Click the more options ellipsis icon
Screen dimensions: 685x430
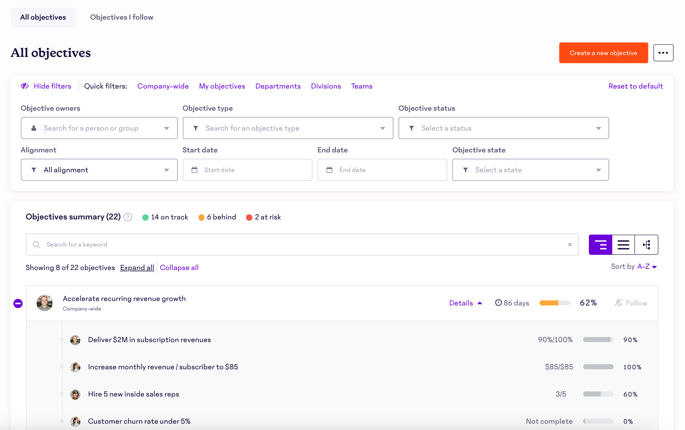pyautogui.click(x=663, y=53)
